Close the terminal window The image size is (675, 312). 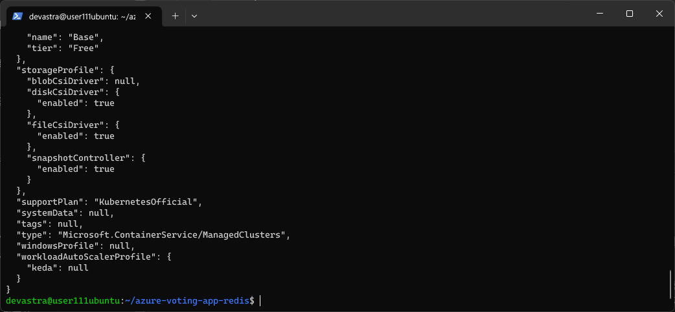pos(659,14)
